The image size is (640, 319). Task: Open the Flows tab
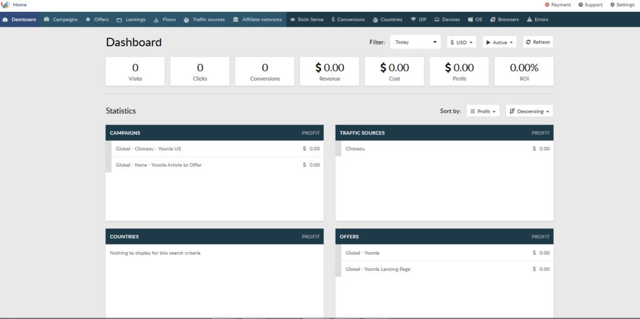coord(165,19)
